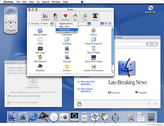The image size is (164, 126).
Task: Click the Finder back arrow button
Action: pyautogui.click(x=52, y=24)
